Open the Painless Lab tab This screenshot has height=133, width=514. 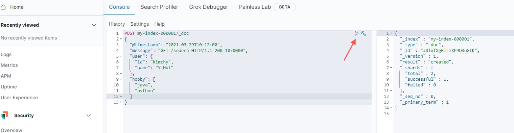coord(255,7)
